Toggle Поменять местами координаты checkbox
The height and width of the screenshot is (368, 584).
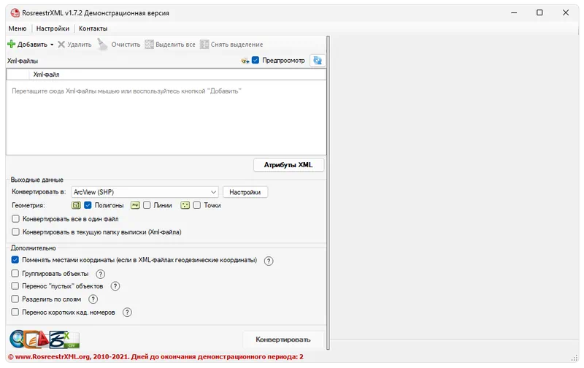pyautogui.click(x=15, y=260)
